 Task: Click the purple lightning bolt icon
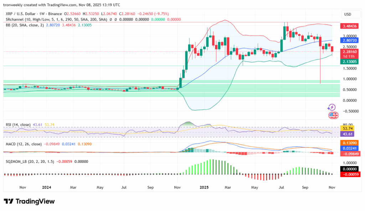pos(332,107)
